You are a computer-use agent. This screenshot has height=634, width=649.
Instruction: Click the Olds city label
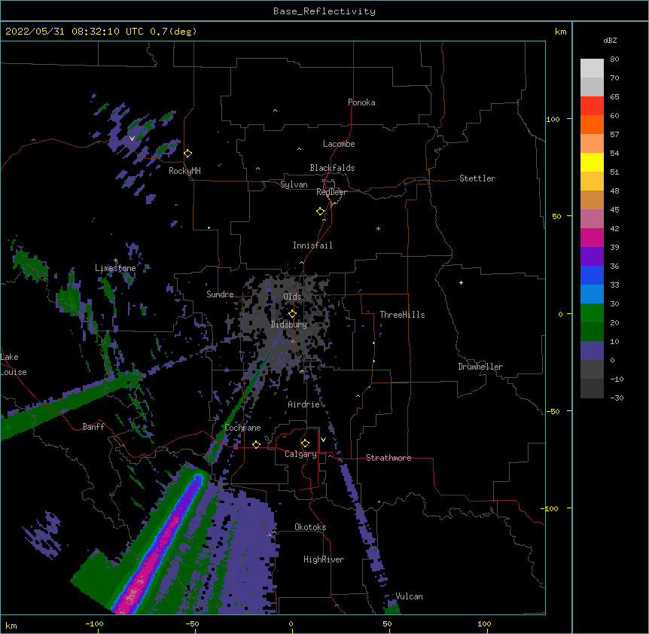(292, 297)
